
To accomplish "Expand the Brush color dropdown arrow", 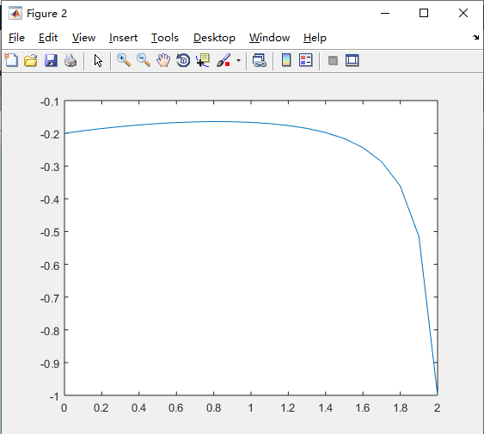I will click(238, 60).
